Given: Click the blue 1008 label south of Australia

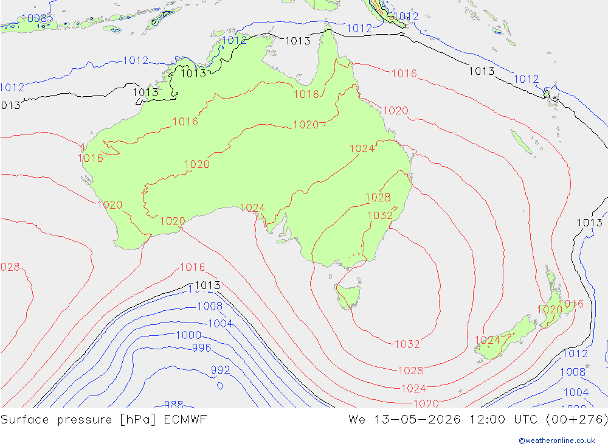Looking at the screenshot, I should pos(210,307).
